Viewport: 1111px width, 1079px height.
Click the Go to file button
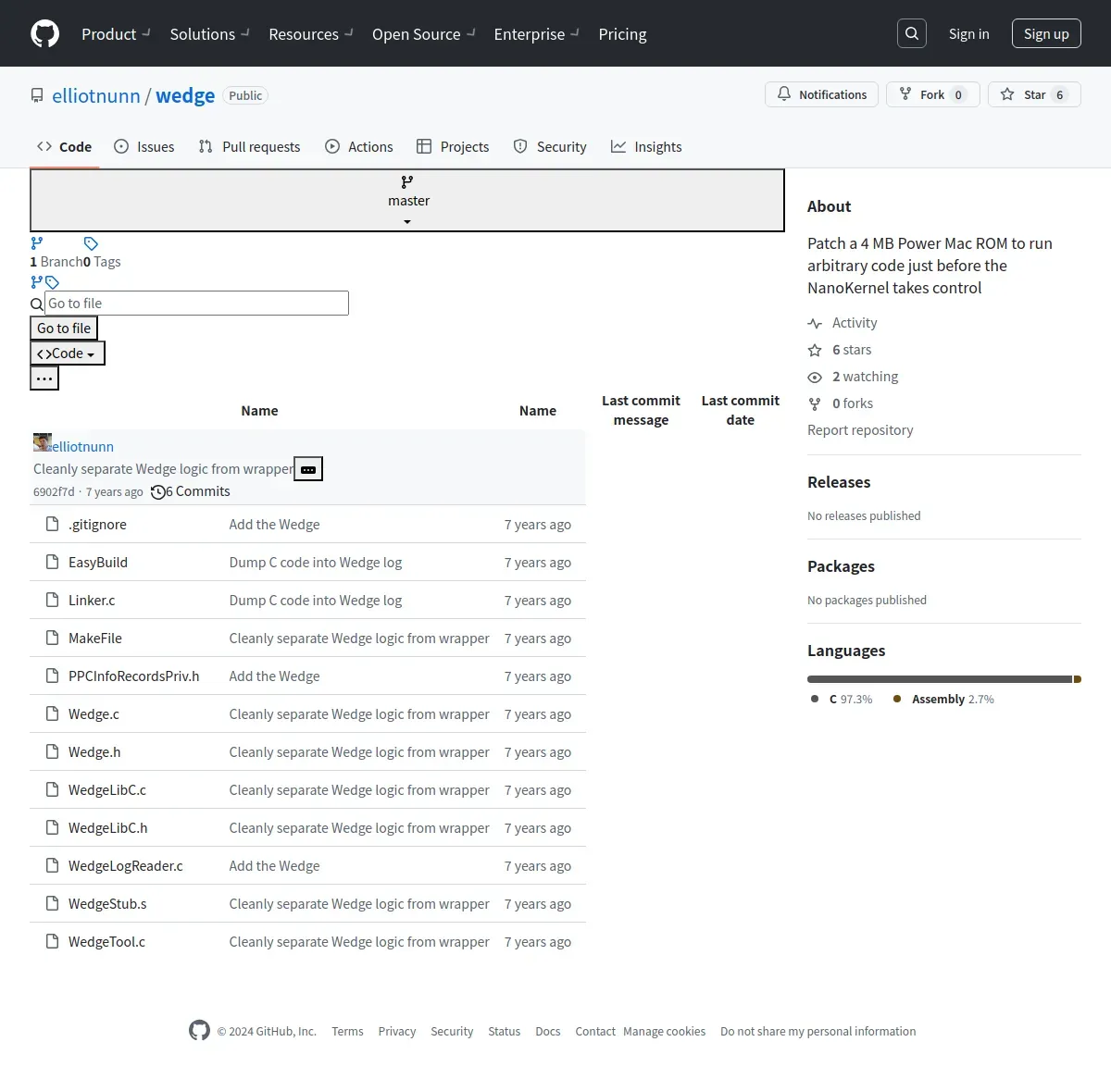(x=64, y=328)
